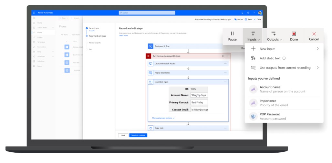The image size is (332, 163).
Task: Click Close in the top command bar
Action: point(257,19)
